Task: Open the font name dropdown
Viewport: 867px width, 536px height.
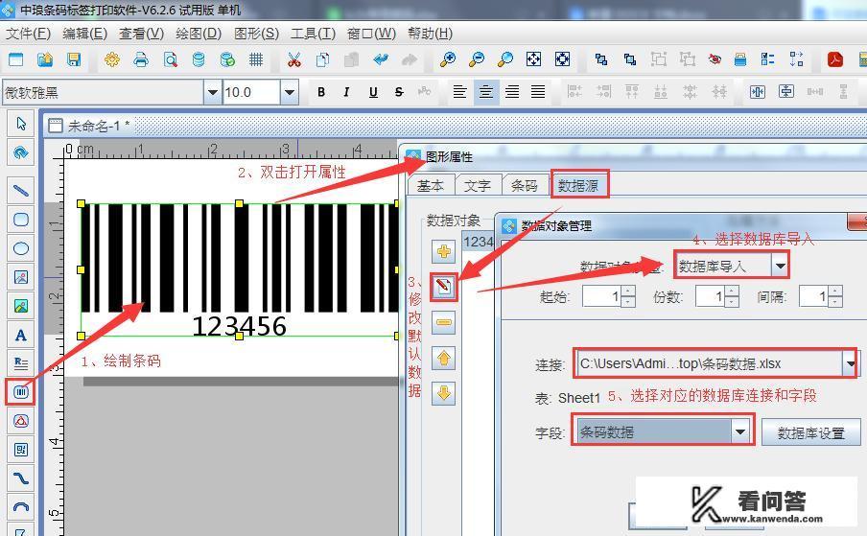Action: [212, 92]
